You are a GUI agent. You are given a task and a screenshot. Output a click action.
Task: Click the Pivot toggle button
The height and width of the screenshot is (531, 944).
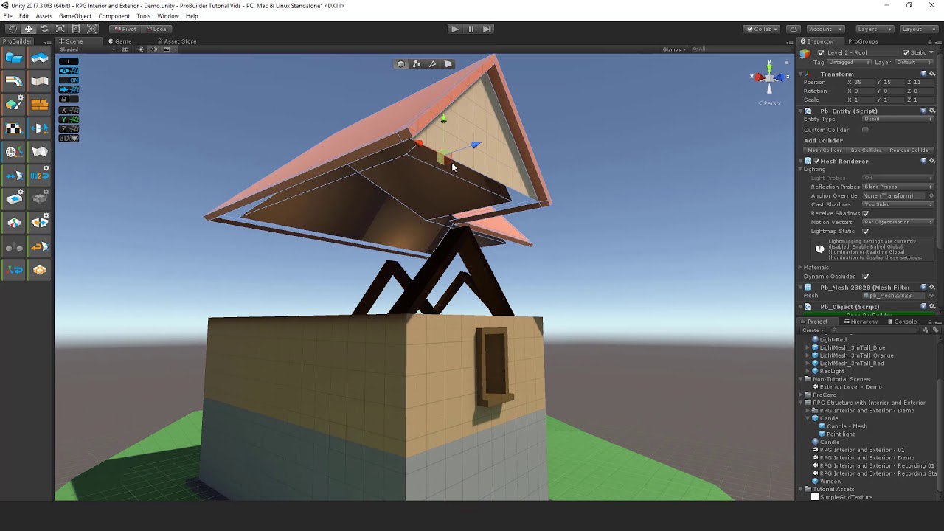(x=125, y=29)
